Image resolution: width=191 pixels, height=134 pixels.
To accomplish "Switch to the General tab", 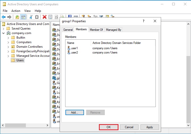I will (x=68, y=30).
